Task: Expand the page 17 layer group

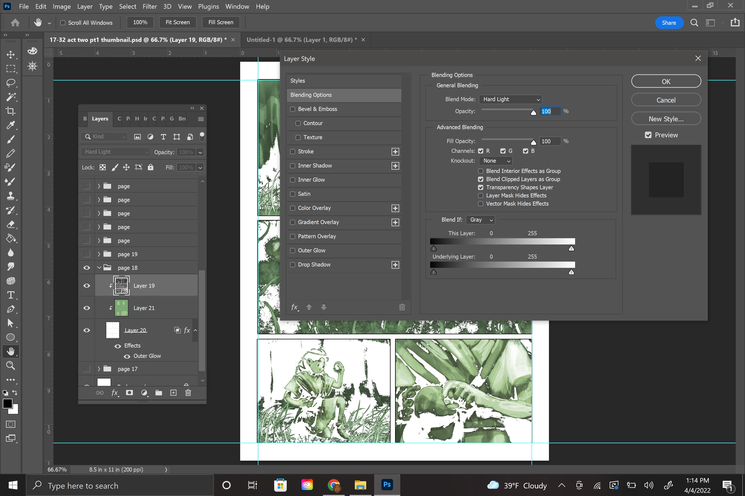Action: click(x=99, y=369)
